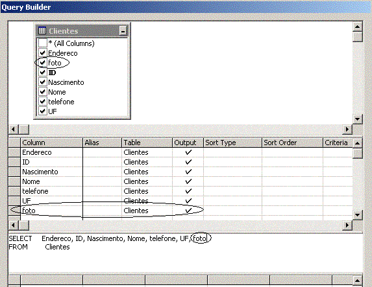This screenshot has height=287, width=372.
Task: Click grid pane scroll up arrow beside Criteria
Action: pyautogui.click(x=357, y=143)
